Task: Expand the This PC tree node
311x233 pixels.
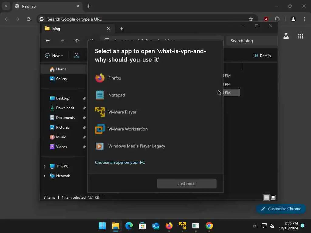Action: point(44,166)
